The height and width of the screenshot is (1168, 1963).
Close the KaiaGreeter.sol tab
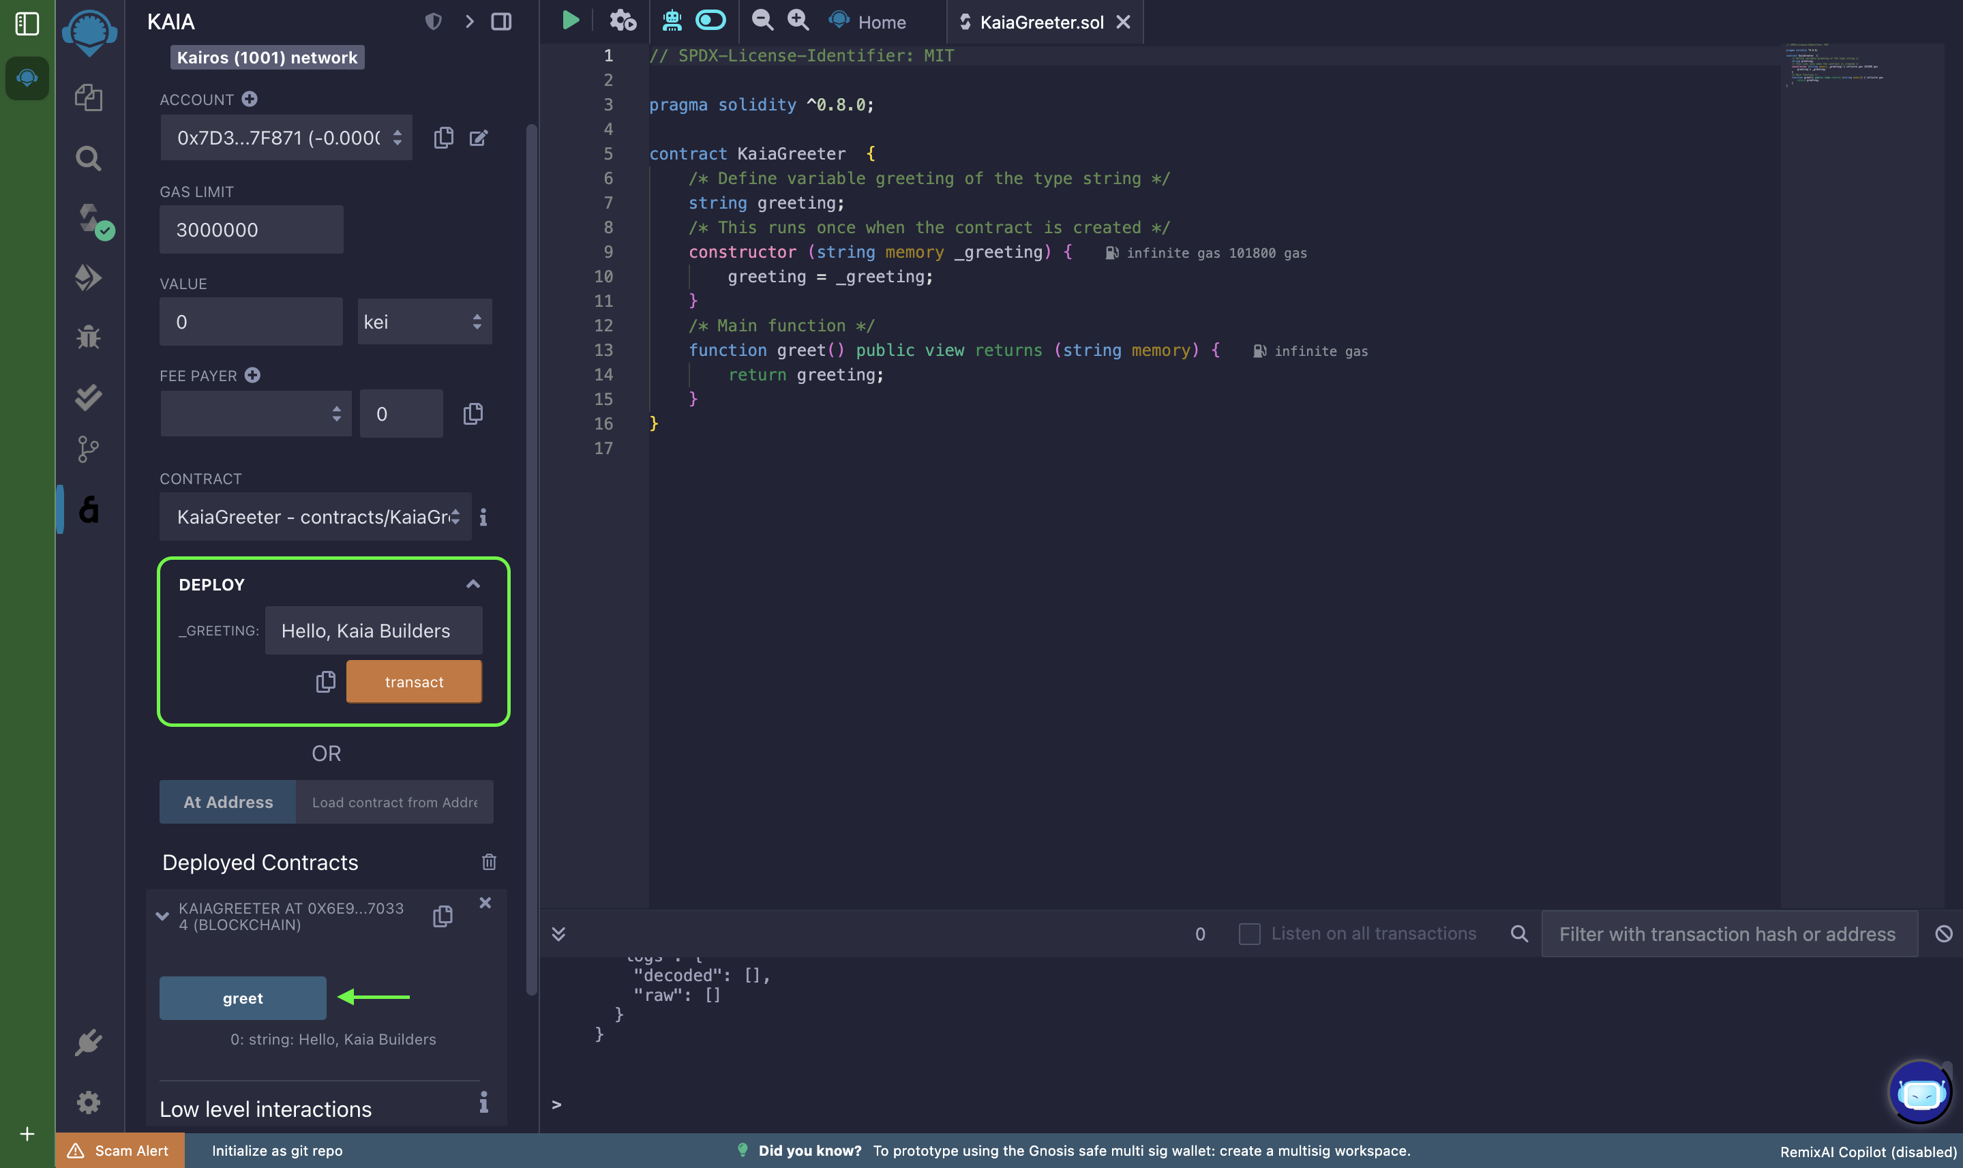pyautogui.click(x=1123, y=22)
